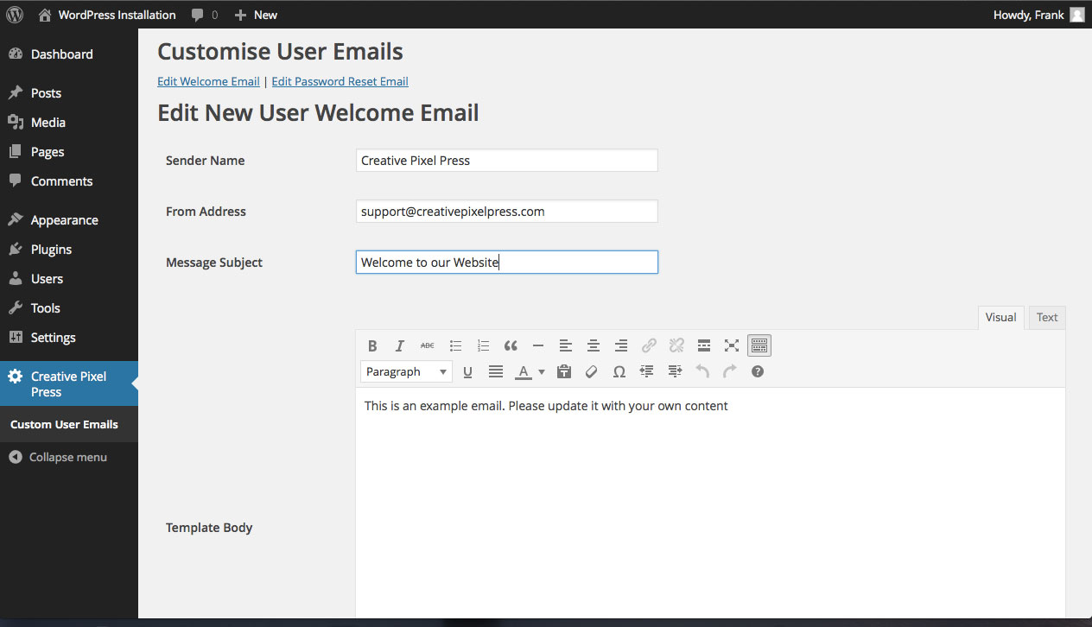Click the insert link icon

649,345
